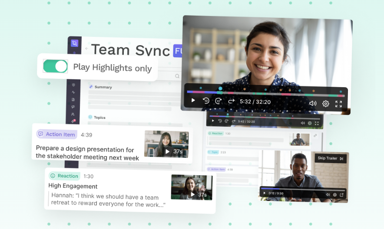Jump to the 4:39 timestamp on the Action Item card
The image size is (384, 229).
pos(86,135)
